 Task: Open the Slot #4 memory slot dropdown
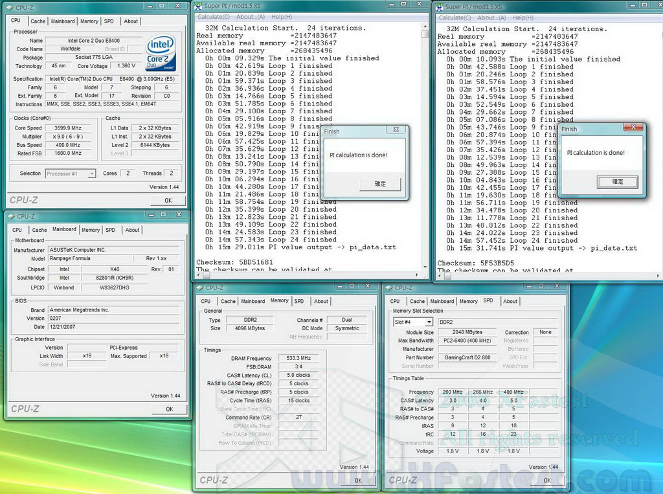point(428,322)
